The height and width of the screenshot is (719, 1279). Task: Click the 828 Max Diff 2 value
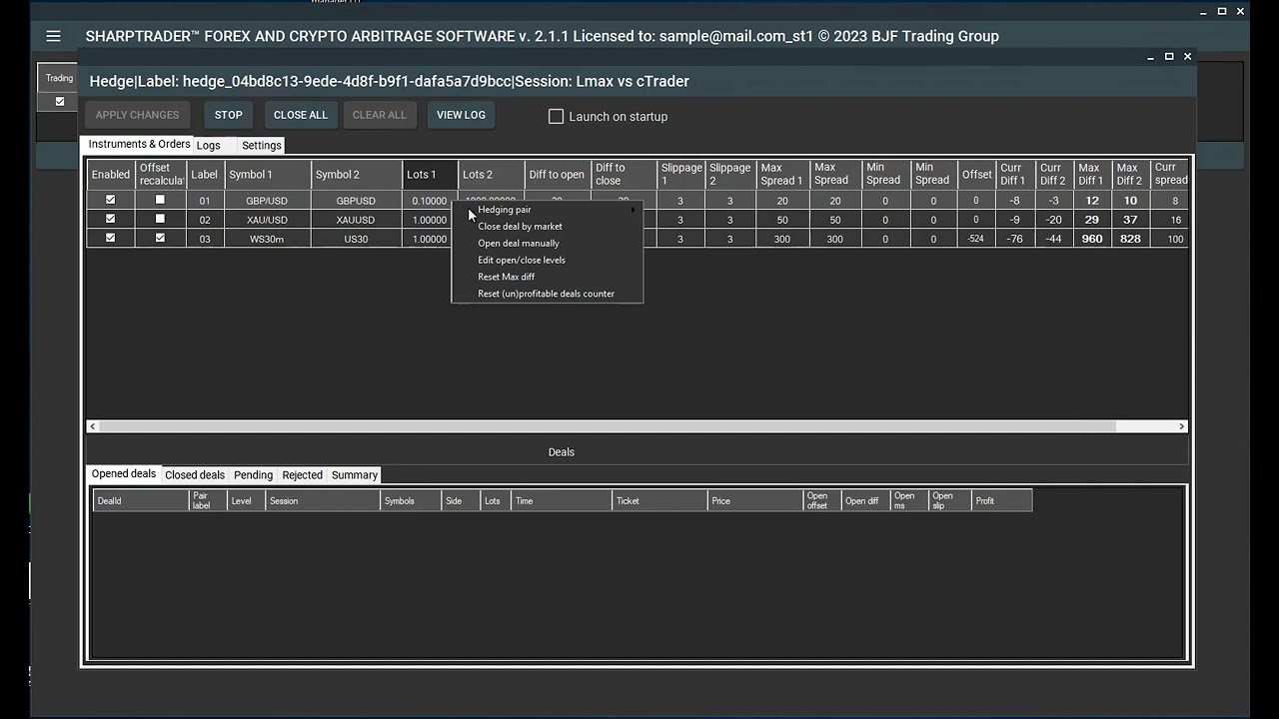(x=1130, y=239)
